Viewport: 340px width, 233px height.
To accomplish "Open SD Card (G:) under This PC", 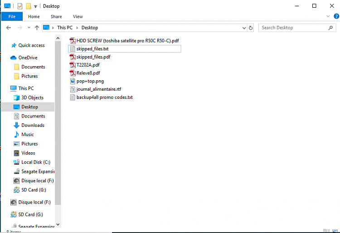I will point(30,190).
